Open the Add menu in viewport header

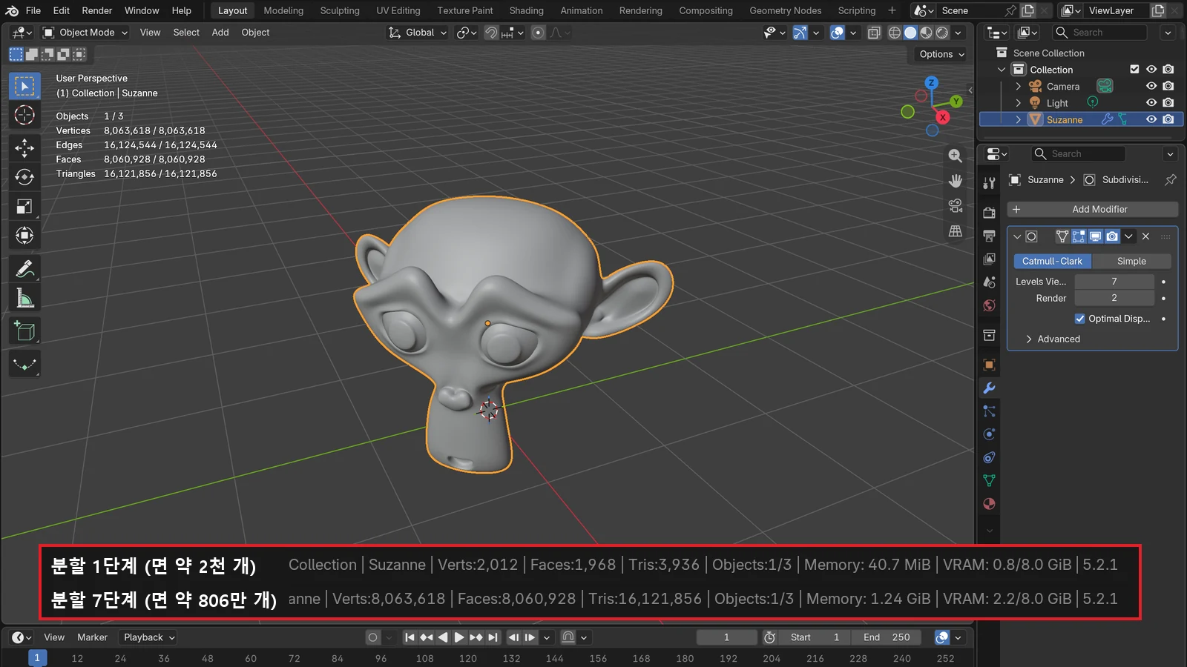coord(220,33)
